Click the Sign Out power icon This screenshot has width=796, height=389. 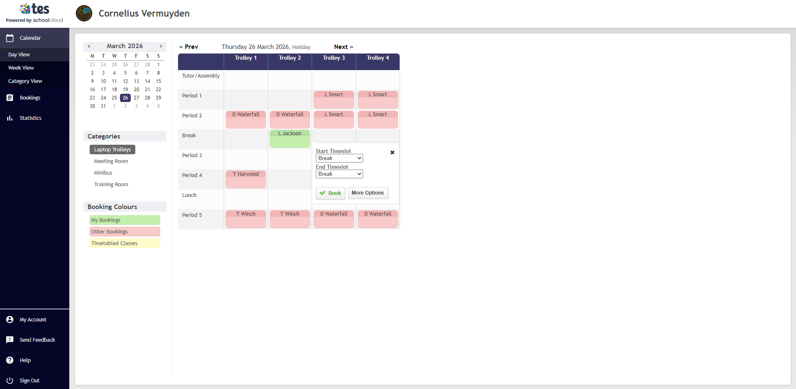point(10,381)
